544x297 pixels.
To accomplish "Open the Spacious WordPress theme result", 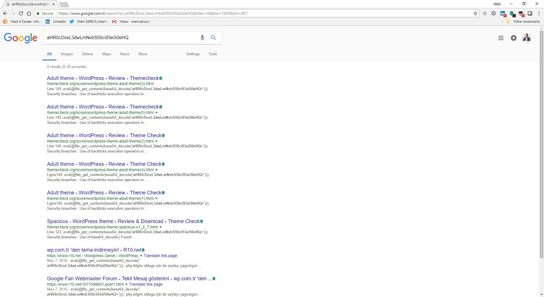I will pyautogui.click(x=123, y=221).
